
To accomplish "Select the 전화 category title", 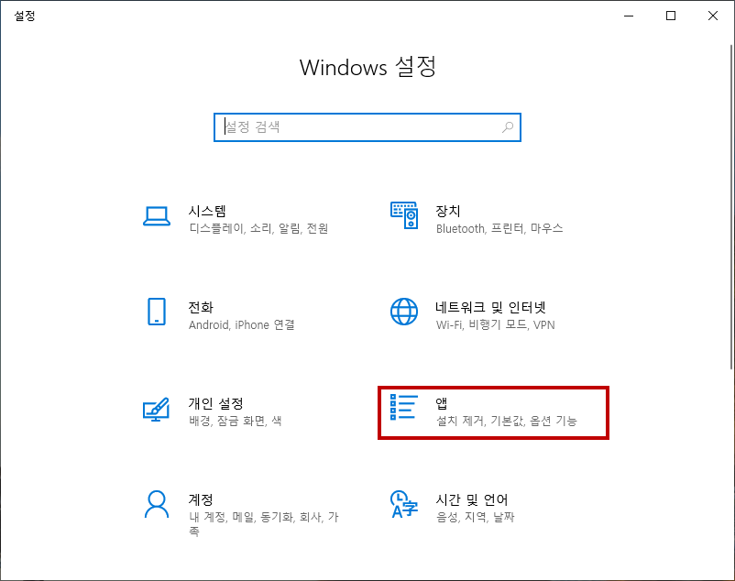I will point(201,307).
